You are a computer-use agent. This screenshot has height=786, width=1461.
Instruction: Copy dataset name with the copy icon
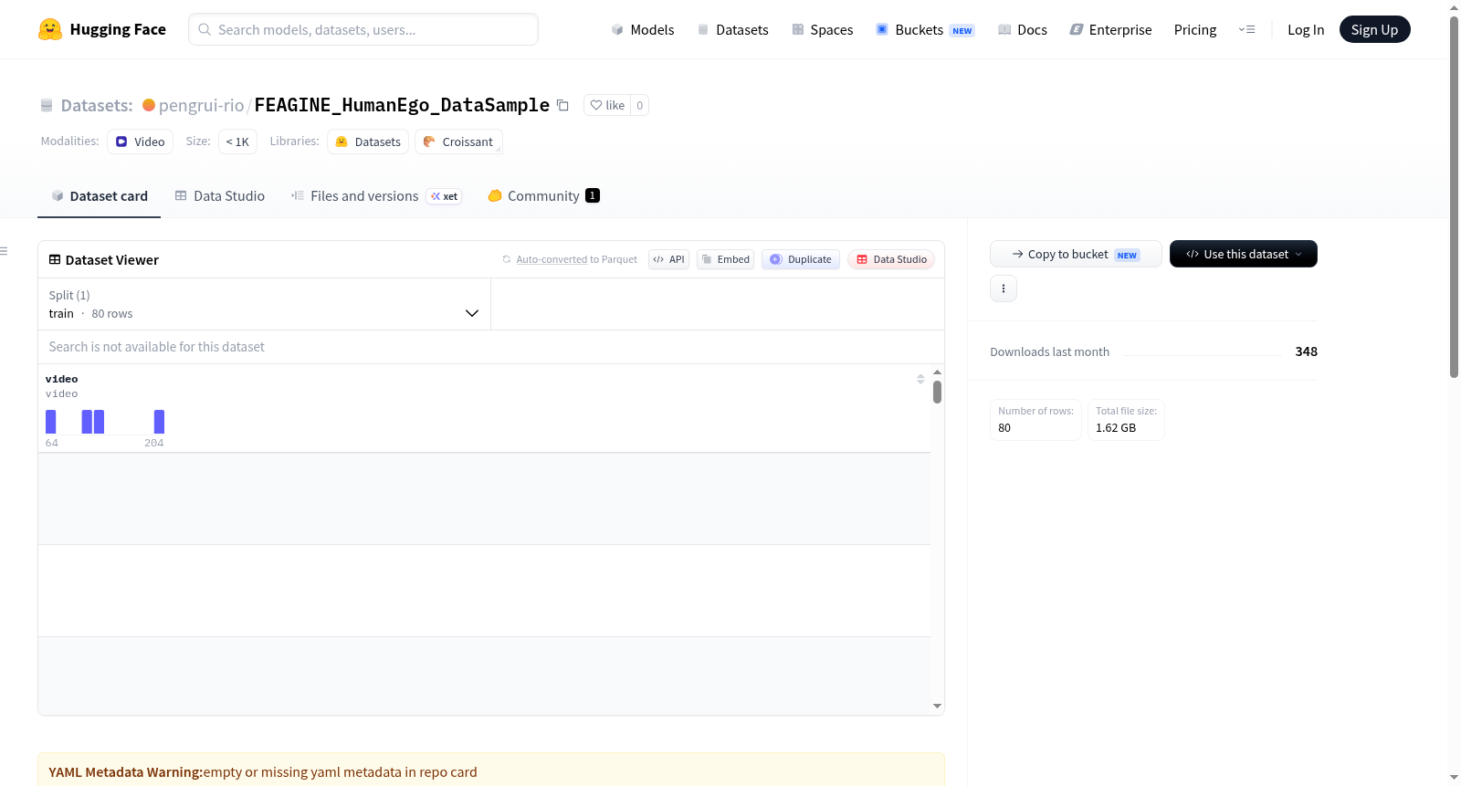[562, 105]
